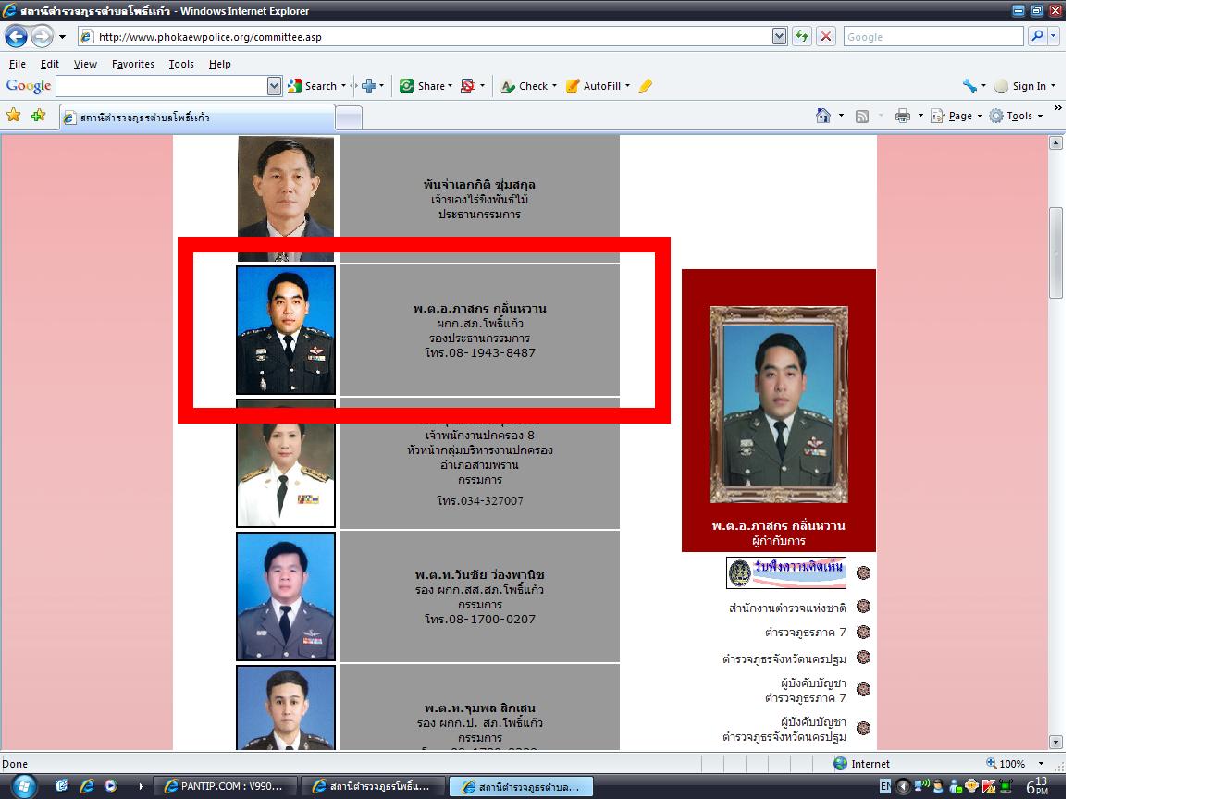Switch to PANTIP.COM taskbar window
The image size is (1222, 799).
pyautogui.click(x=226, y=786)
